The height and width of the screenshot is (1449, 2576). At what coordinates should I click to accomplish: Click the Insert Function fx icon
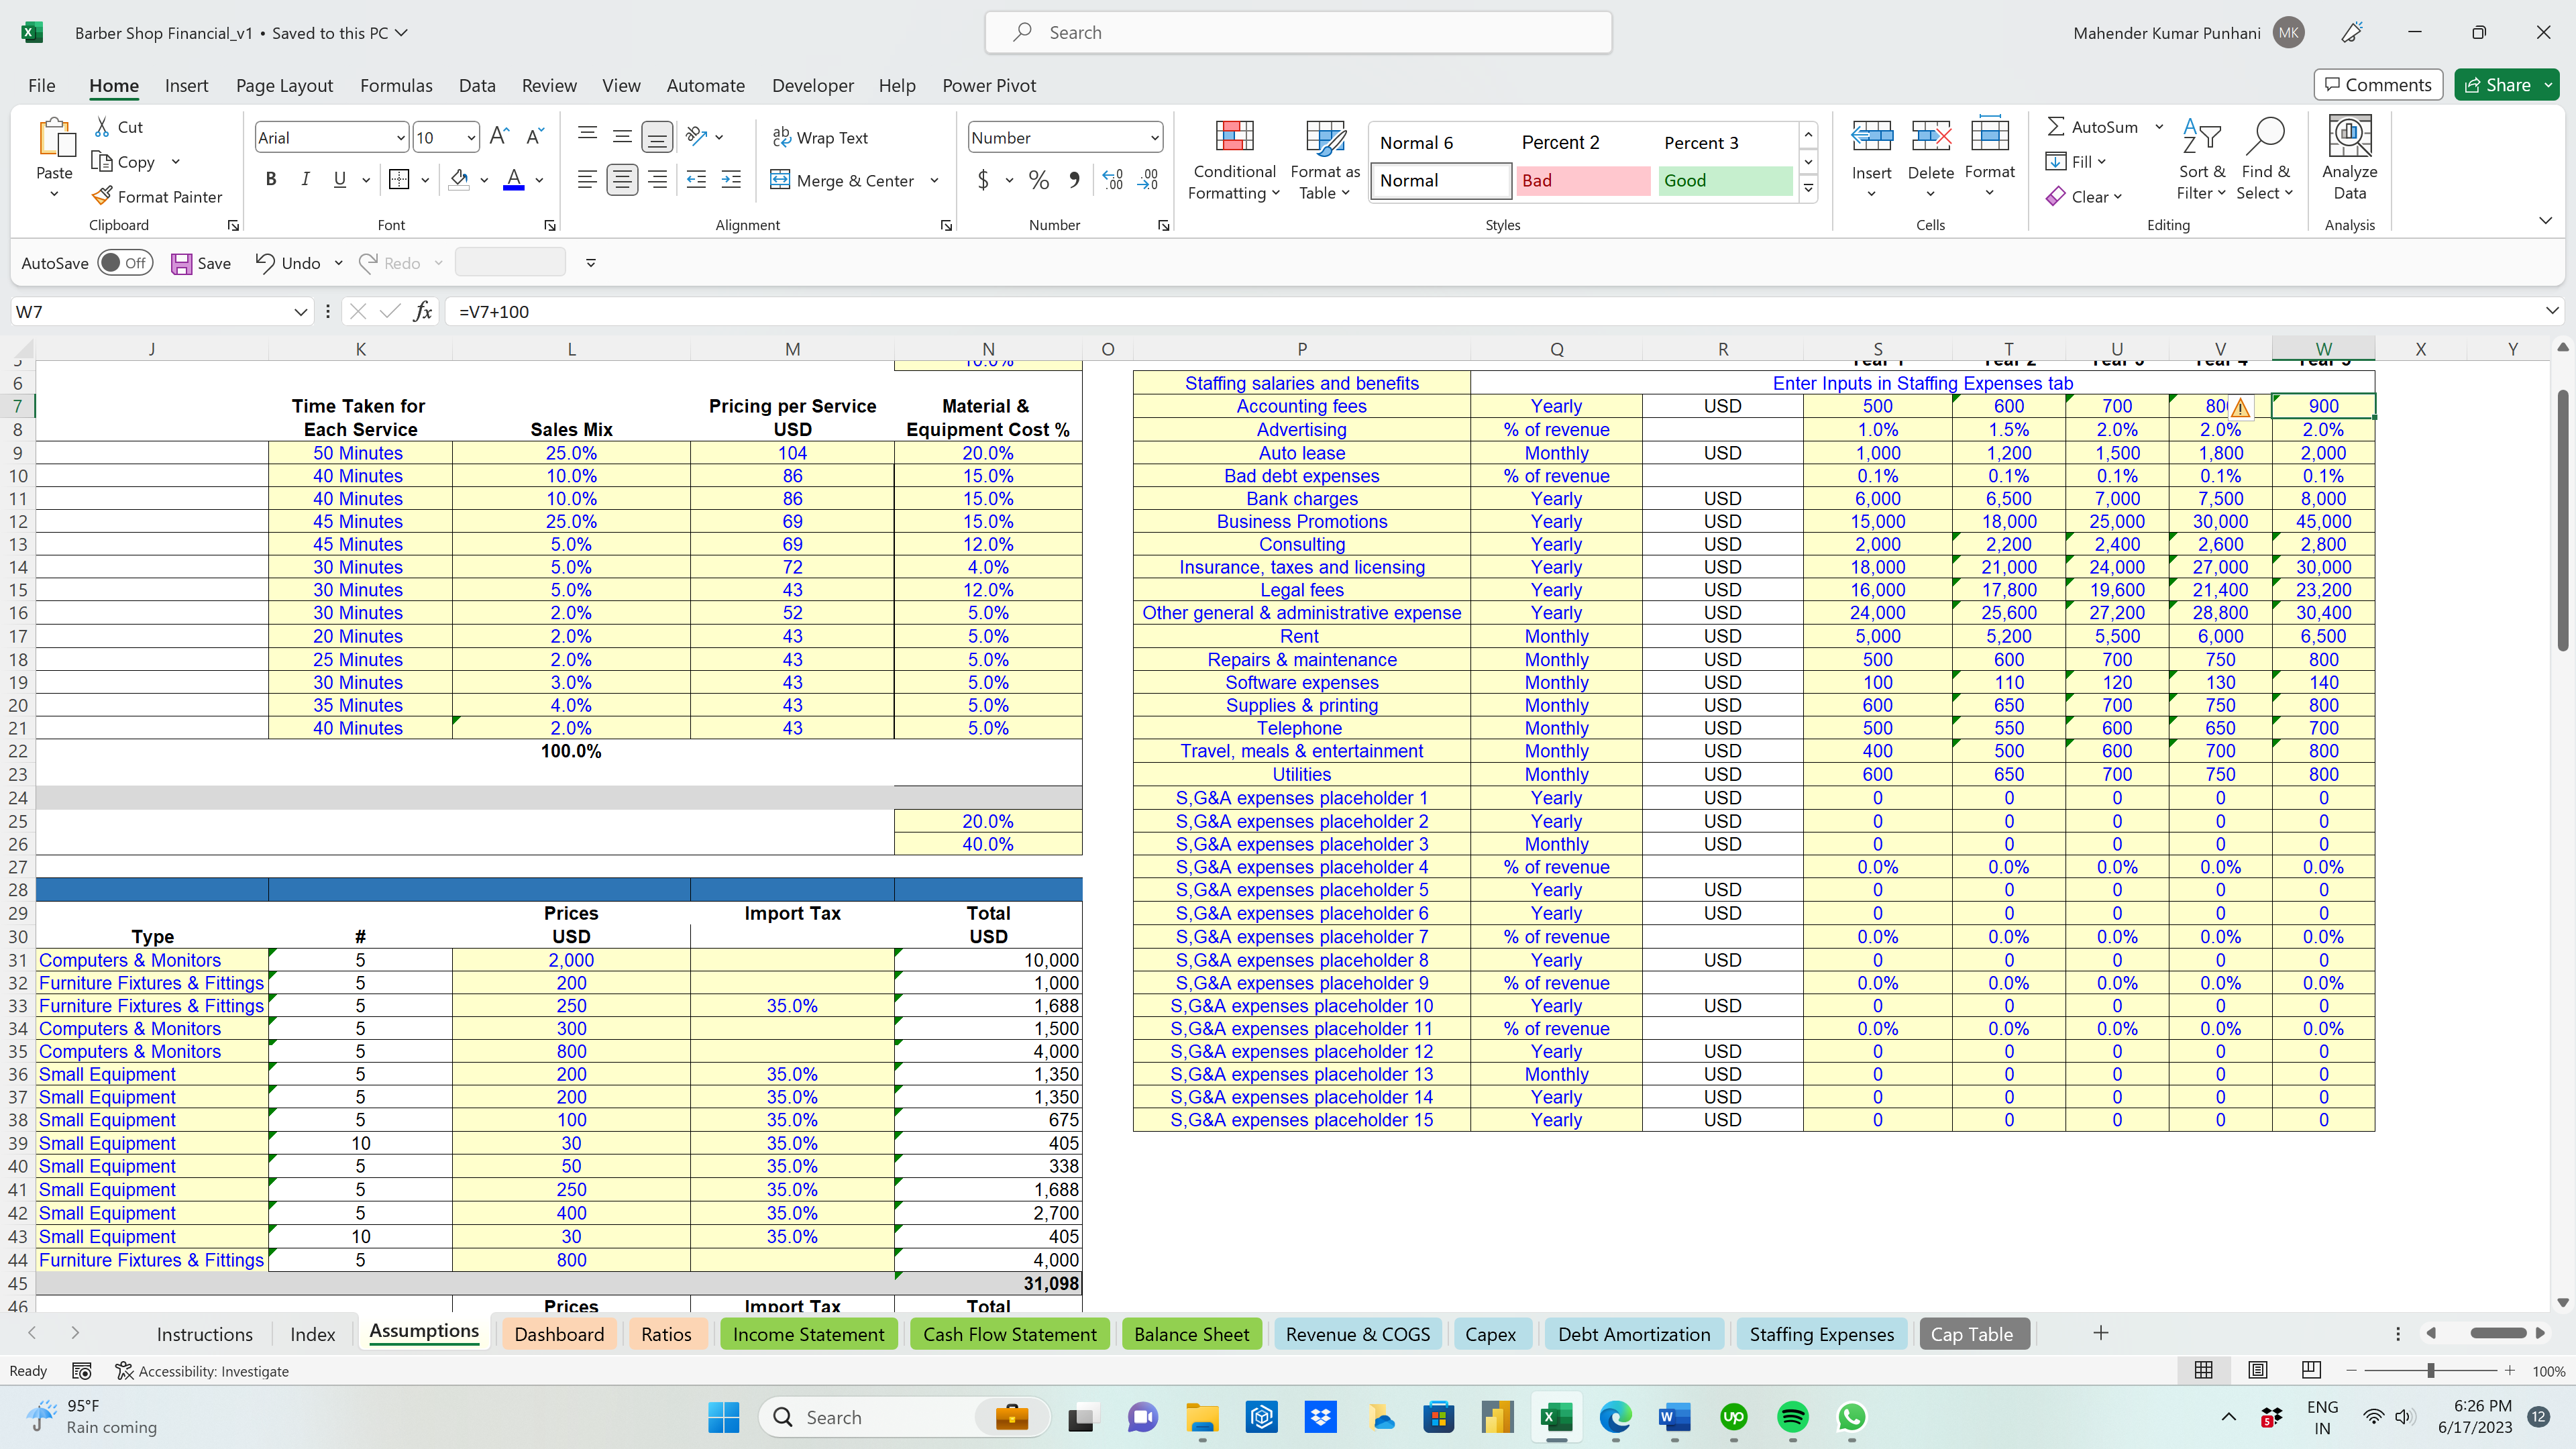click(423, 312)
